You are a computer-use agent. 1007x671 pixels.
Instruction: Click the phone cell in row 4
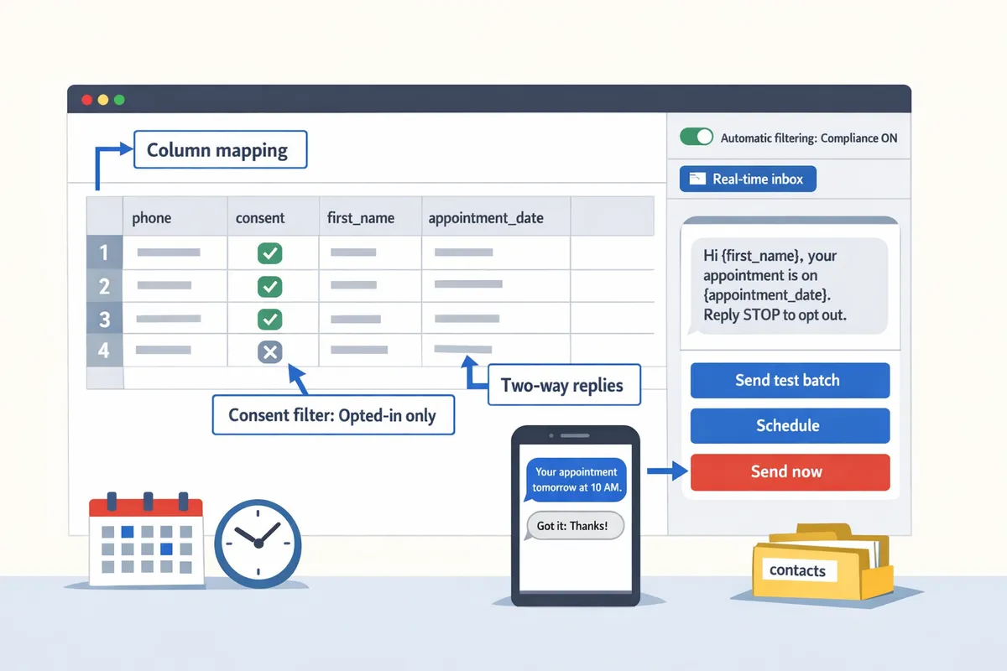[175, 351]
